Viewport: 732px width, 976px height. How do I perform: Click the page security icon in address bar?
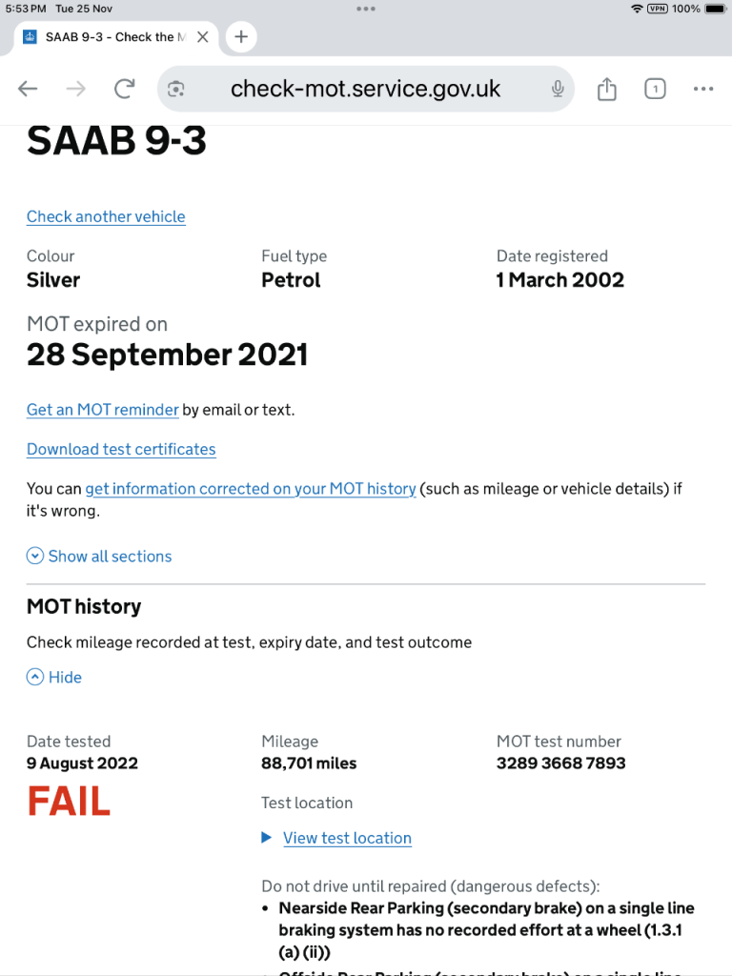[x=176, y=88]
